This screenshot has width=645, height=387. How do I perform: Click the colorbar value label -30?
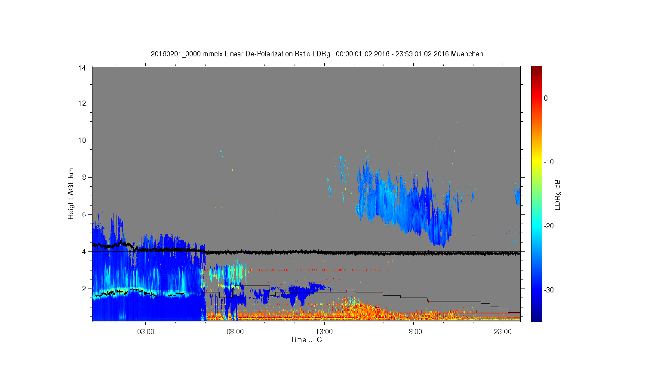(549, 290)
